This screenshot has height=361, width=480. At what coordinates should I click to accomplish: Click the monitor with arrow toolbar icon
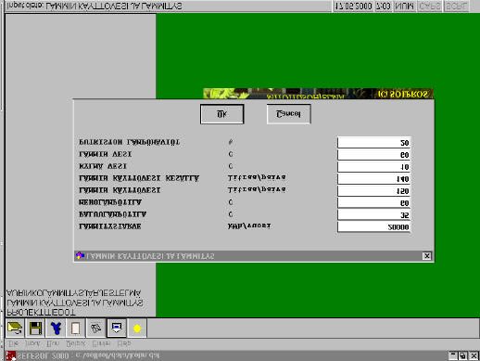point(117,329)
